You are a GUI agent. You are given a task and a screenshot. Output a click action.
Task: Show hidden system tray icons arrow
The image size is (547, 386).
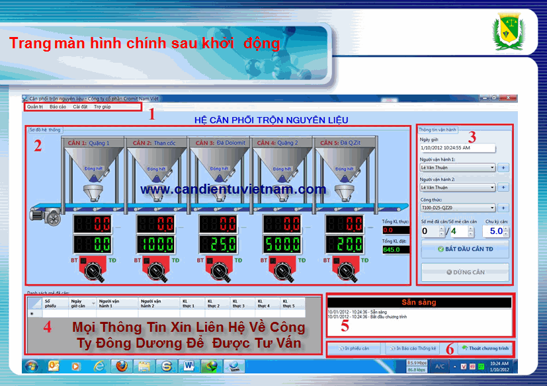(x=455, y=366)
